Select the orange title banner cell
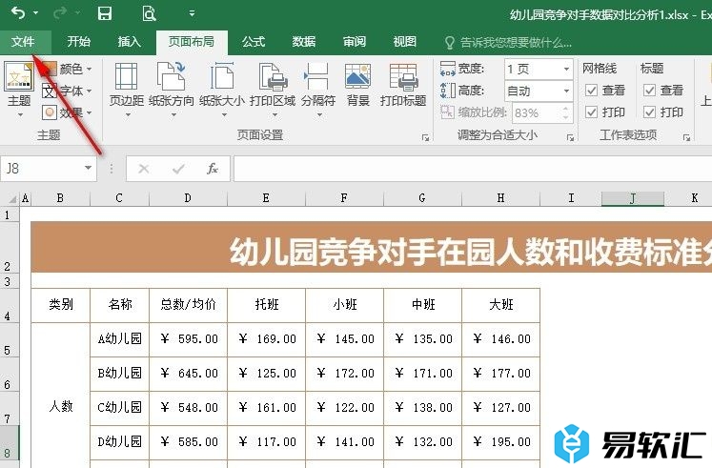Screen dimensions: 712x468 click(372, 248)
